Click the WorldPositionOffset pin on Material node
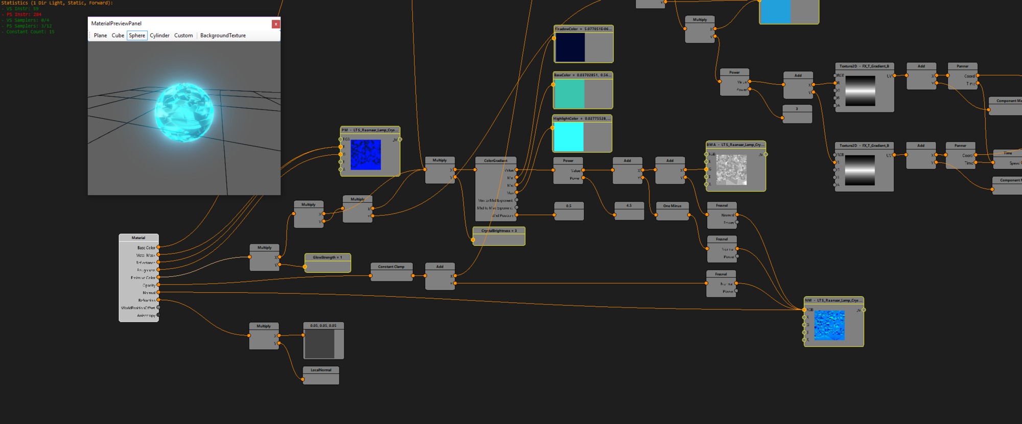The height and width of the screenshot is (424, 1022). pyautogui.click(x=158, y=308)
